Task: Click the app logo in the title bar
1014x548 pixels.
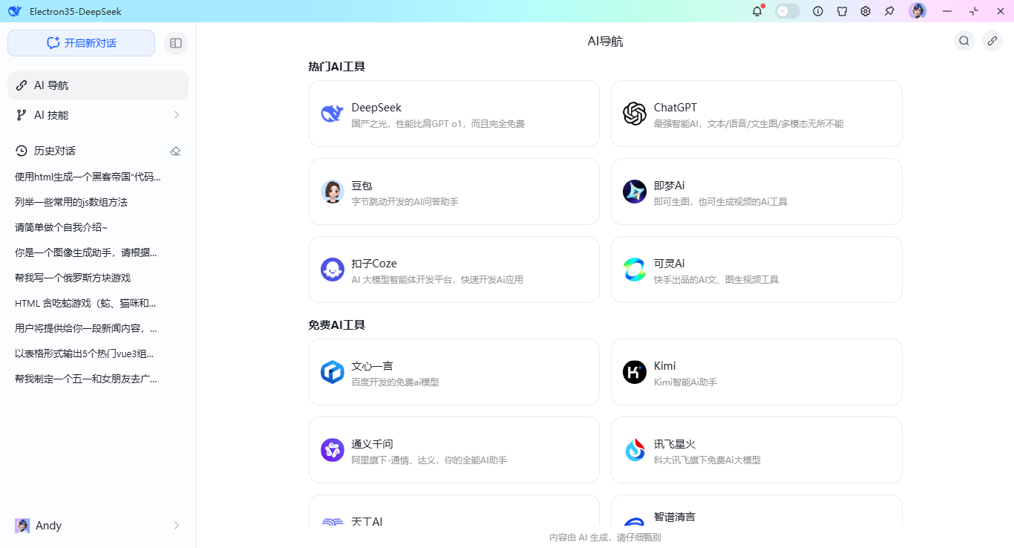Action: pos(13,11)
